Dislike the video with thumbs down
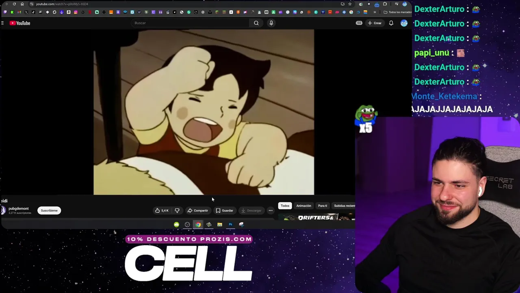Screen dimensions: 520x293 [177, 210]
